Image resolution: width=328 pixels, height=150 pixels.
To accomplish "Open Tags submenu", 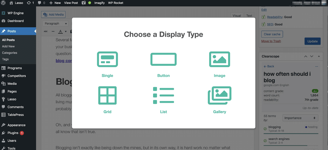I will [5, 59].
